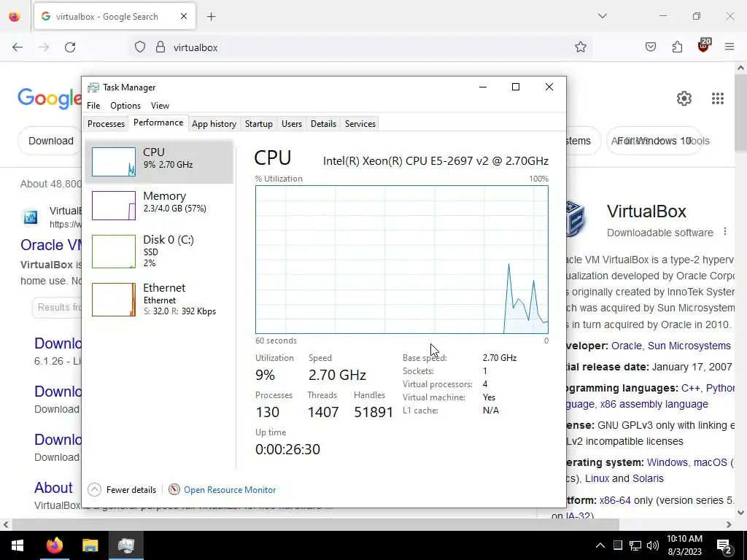Screen dimensions: 747x560
Task: Open a new Firefox tab
Action: tap(212, 17)
